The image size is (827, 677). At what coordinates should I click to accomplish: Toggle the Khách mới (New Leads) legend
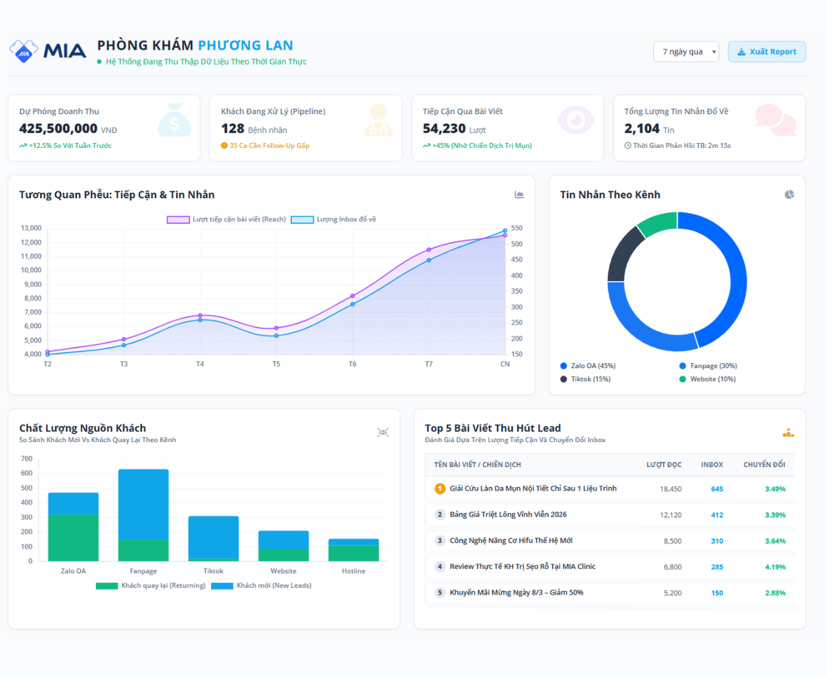[261, 586]
